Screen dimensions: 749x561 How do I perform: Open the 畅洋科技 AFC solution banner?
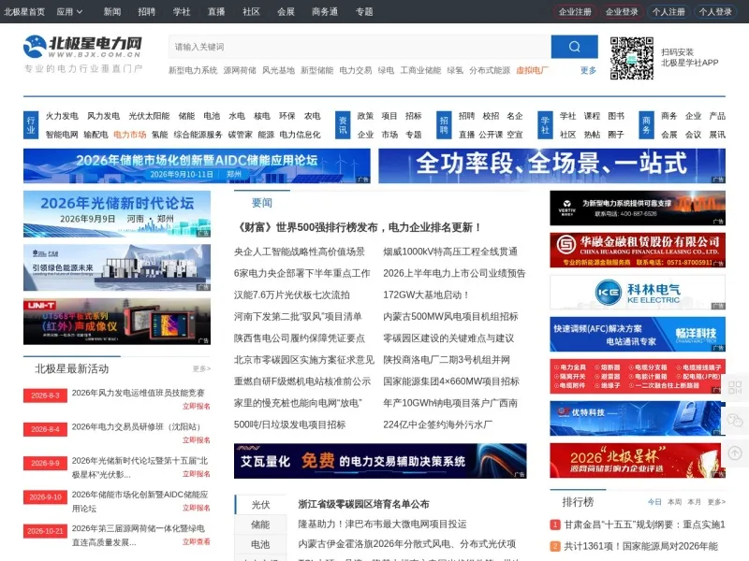(638, 334)
